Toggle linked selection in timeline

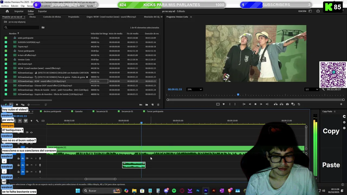pyautogui.click(x=25, y=121)
